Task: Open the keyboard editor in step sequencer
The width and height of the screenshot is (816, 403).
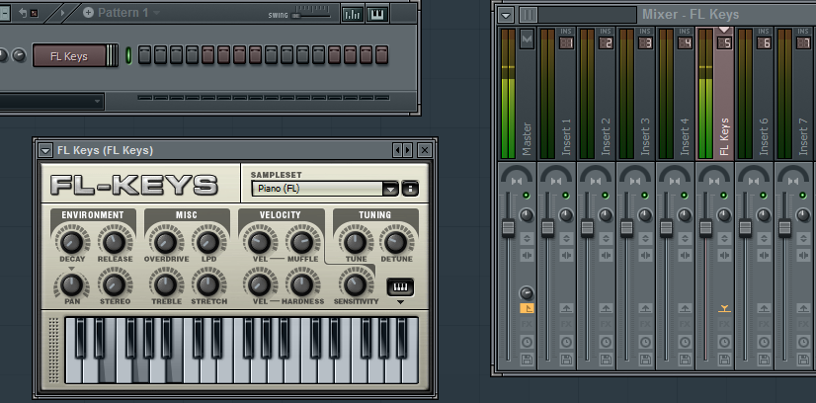Action: (x=377, y=14)
